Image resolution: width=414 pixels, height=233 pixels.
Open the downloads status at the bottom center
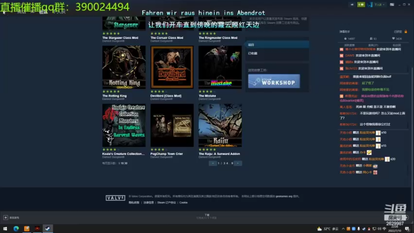pyautogui.click(x=206, y=216)
